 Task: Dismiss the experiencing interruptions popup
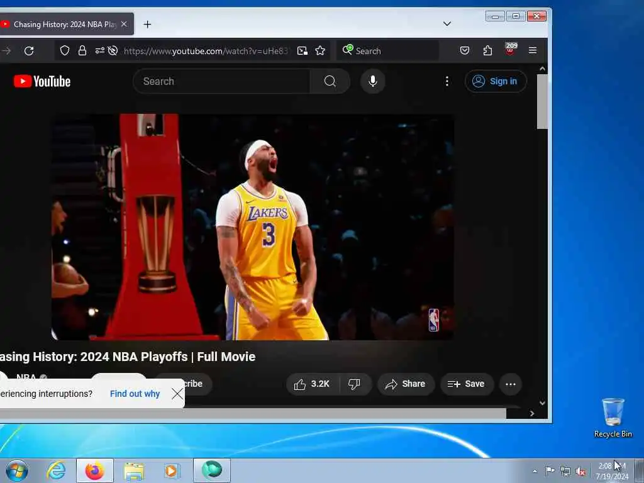point(177,394)
